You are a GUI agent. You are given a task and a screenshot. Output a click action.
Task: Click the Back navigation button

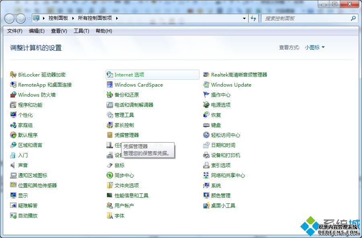pos(10,19)
